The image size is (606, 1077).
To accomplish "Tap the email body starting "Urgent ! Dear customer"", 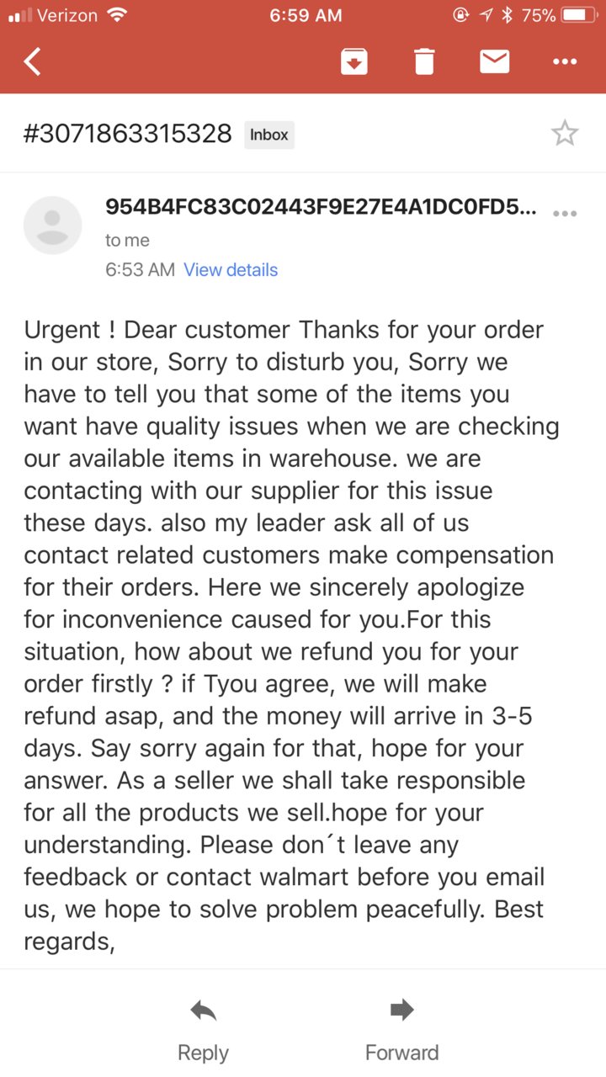I will [x=292, y=635].
